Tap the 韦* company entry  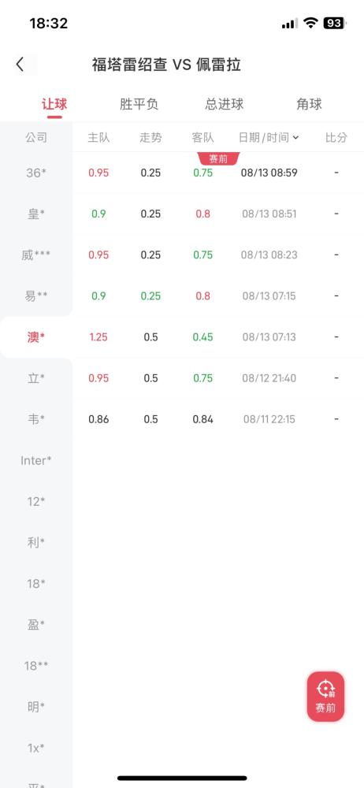click(36, 419)
